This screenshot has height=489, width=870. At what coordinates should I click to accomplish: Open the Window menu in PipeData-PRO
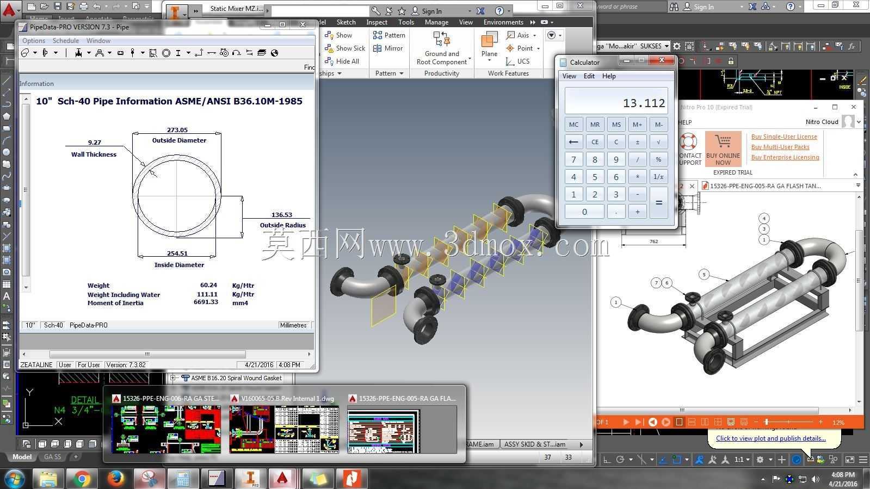[98, 41]
